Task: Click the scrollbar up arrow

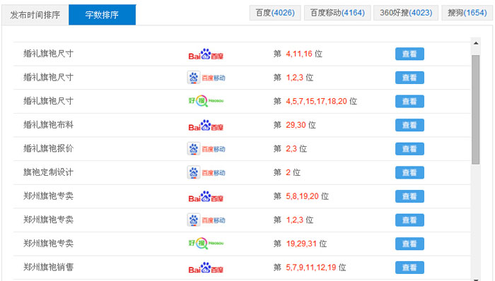Action: click(476, 43)
